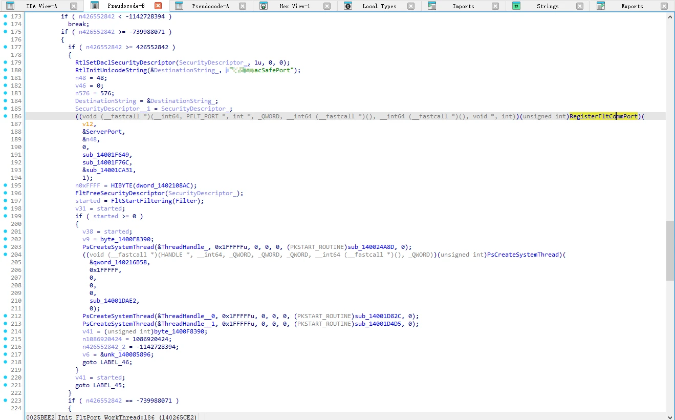This screenshot has height=420, width=675.
Task: Open the Hex View-1 tab
Action: pyautogui.click(x=295, y=6)
